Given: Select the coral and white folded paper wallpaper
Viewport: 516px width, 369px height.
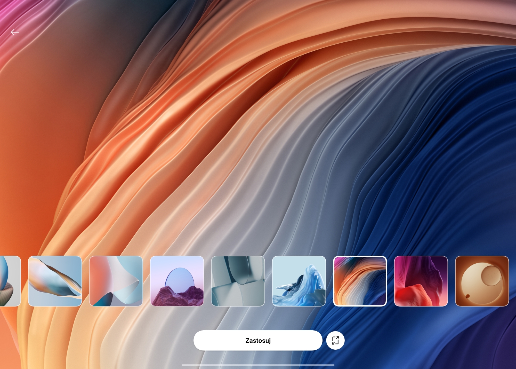Looking at the screenshot, I should coord(116,281).
